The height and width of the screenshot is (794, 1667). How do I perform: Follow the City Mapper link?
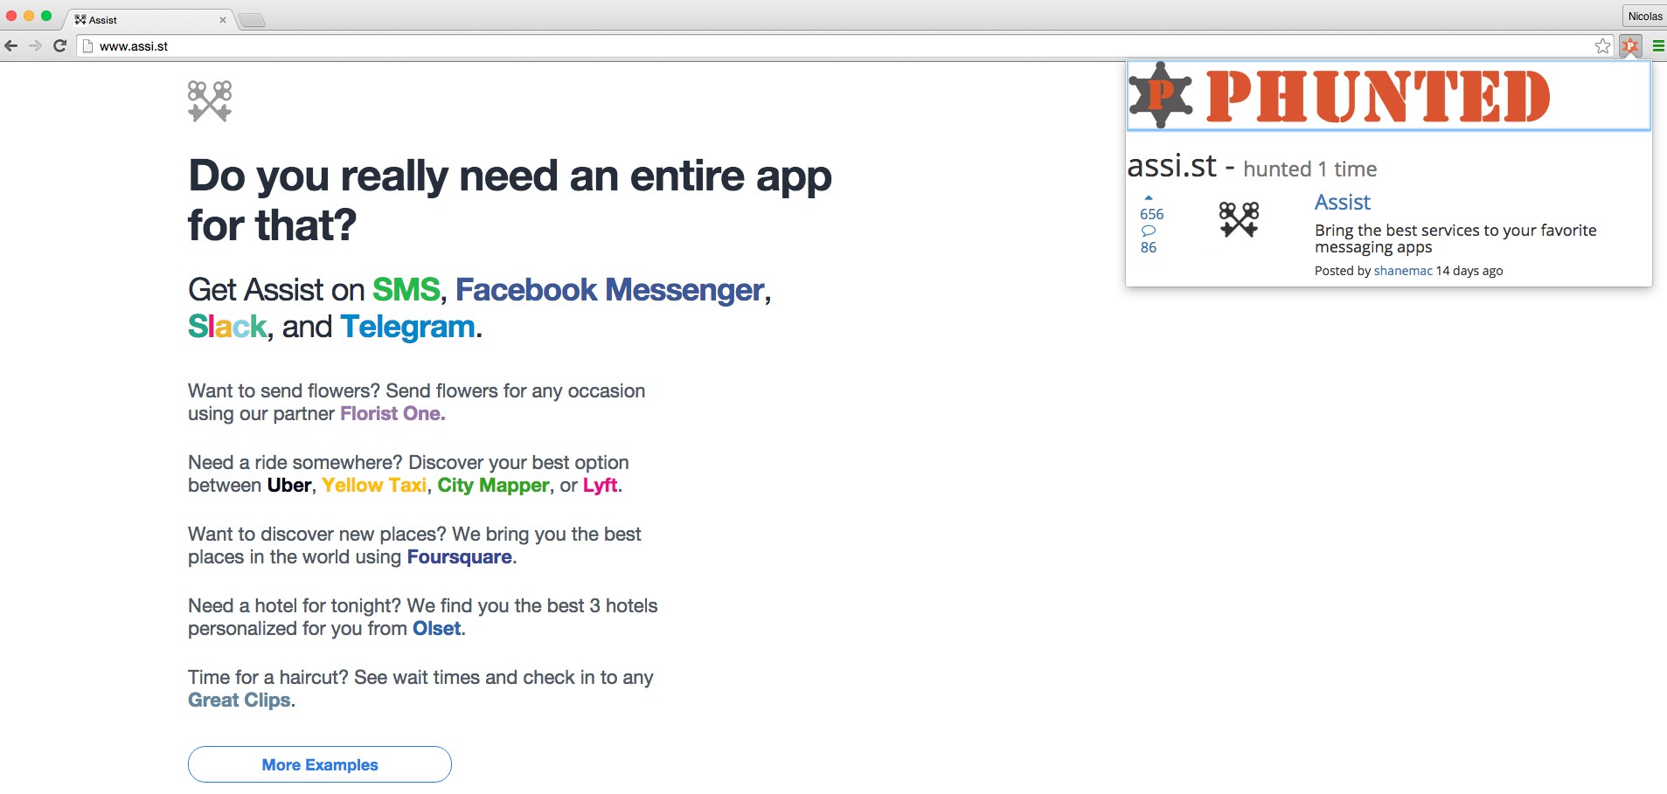[494, 485]
